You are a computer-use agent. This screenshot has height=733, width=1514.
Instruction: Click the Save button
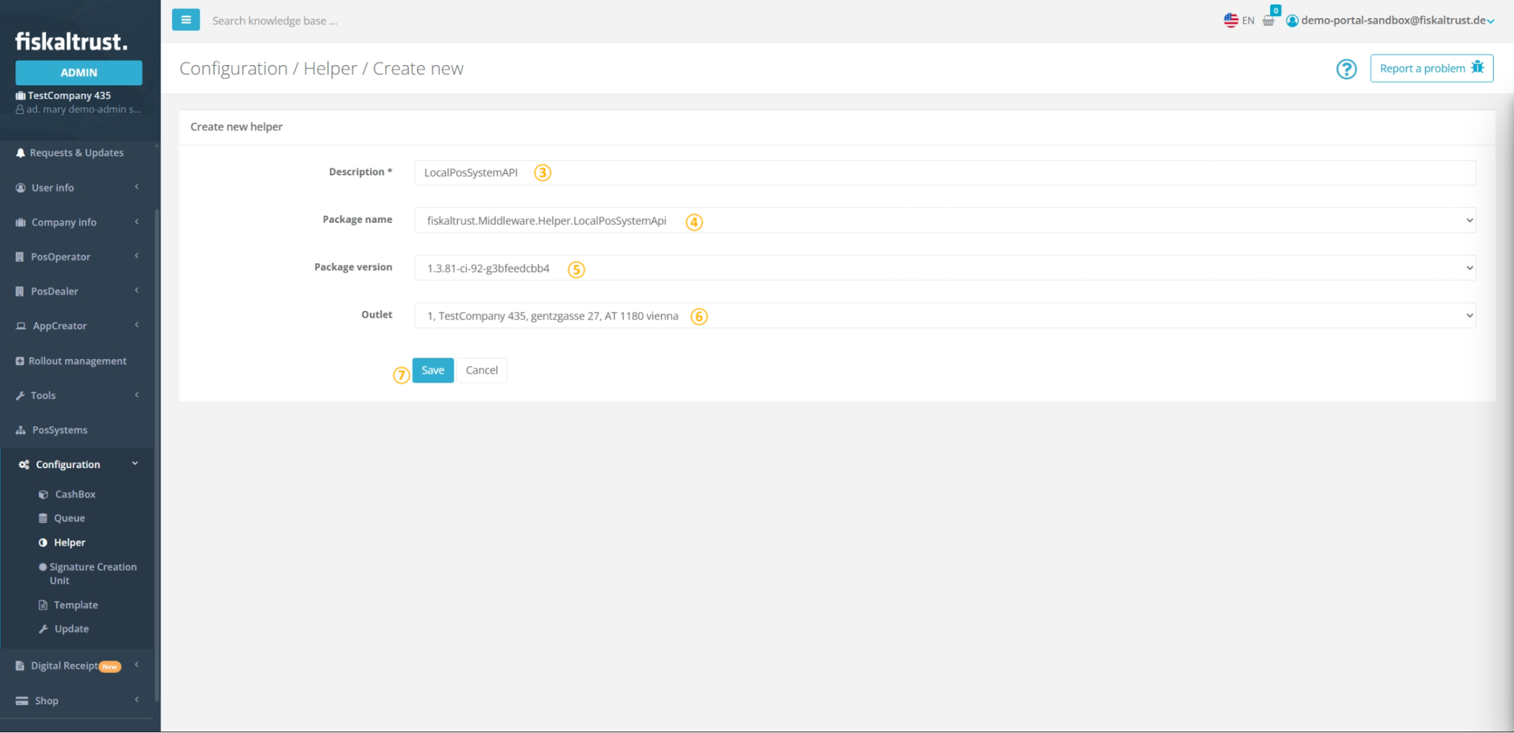(x=432, y=370)
